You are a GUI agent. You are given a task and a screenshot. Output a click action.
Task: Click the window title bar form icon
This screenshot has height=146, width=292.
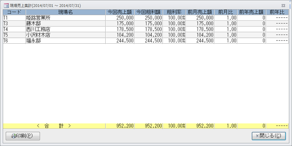[x=6, y=6]
